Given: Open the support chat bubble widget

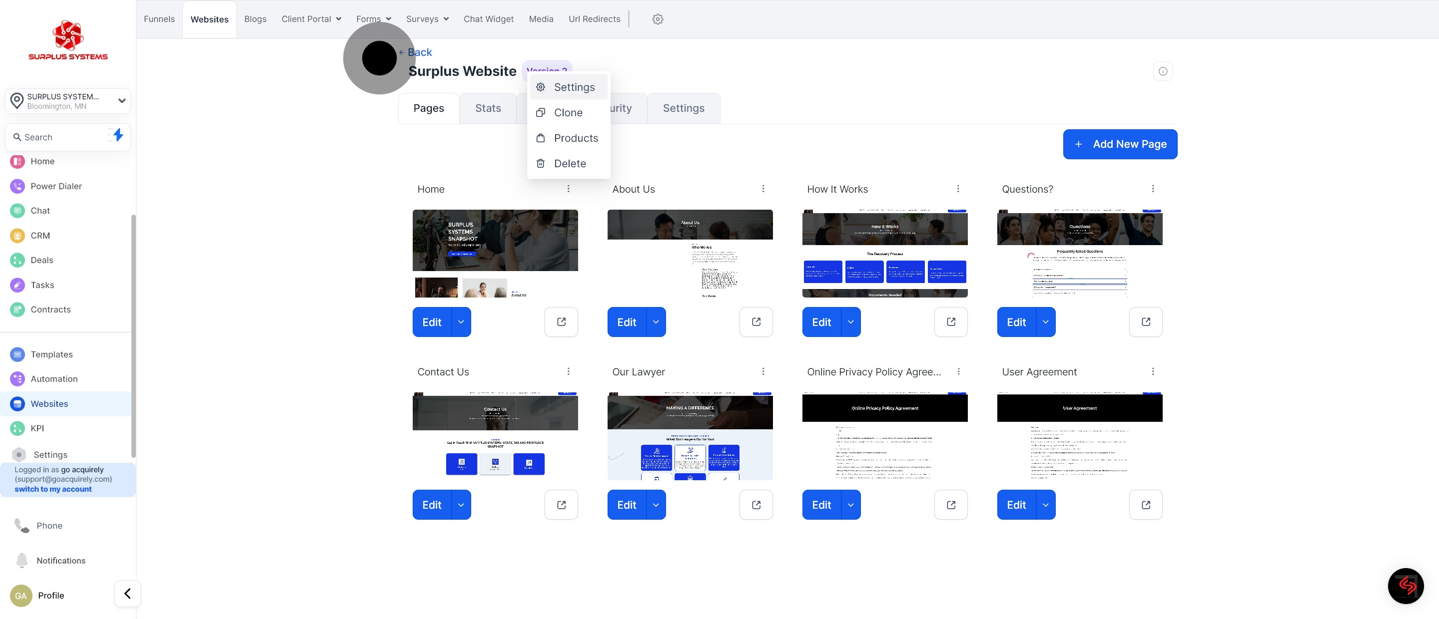Looking at the screenshot, I should tap(1406, 586).
